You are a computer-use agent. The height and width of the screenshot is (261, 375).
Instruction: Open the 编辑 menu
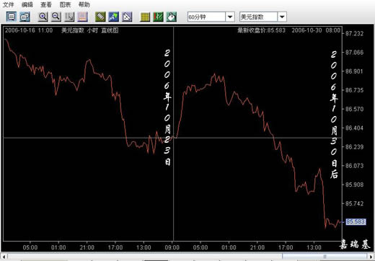[27, 4]
